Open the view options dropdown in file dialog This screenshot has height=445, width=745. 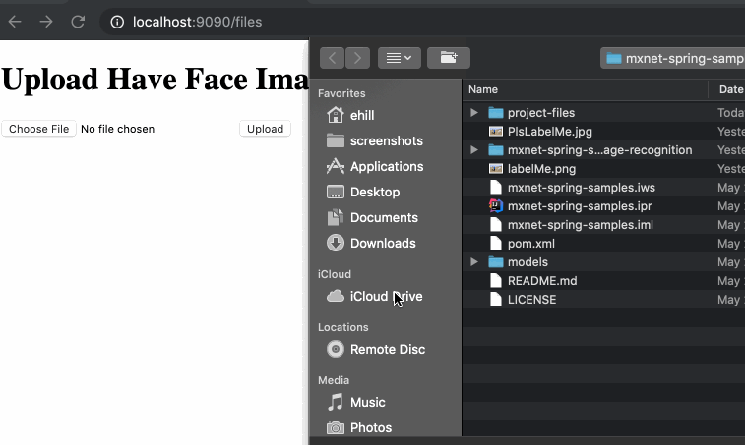tap(400, 58)
